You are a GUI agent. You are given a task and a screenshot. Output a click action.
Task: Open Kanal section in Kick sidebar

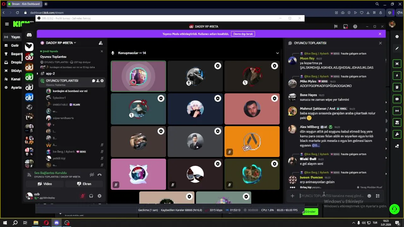coord(12,79)
